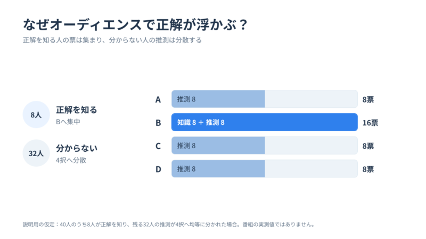Click the 16票 vote count label
The image size is (426, 239).
click(x=370, y=123)
